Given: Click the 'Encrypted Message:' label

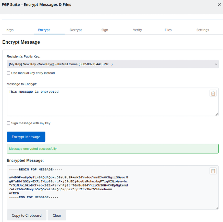Looking at the screenshot, I should (x=25, y=161).
